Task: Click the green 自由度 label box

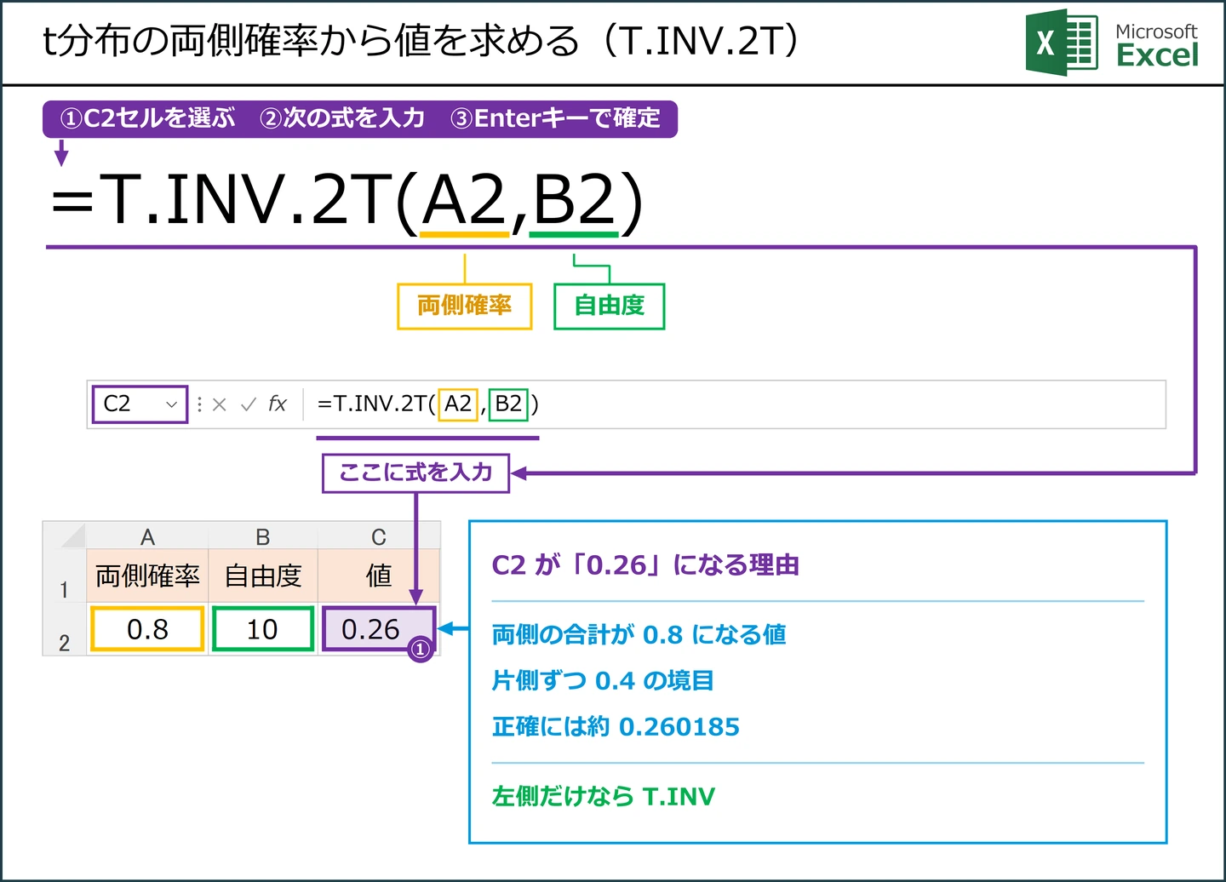Action: [610, 306]
